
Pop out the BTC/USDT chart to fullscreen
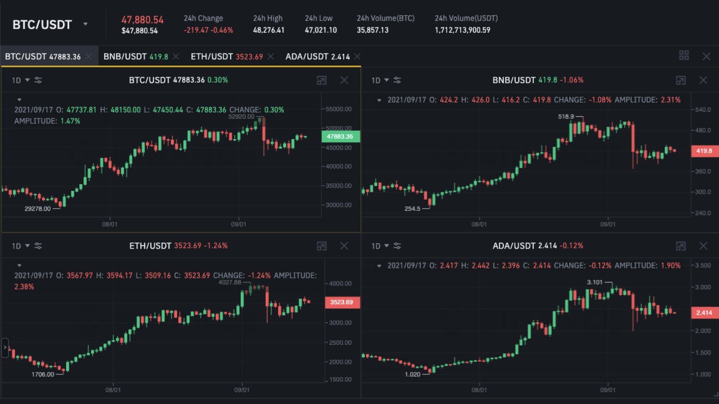pyautogui.click(x=322, y=80)
